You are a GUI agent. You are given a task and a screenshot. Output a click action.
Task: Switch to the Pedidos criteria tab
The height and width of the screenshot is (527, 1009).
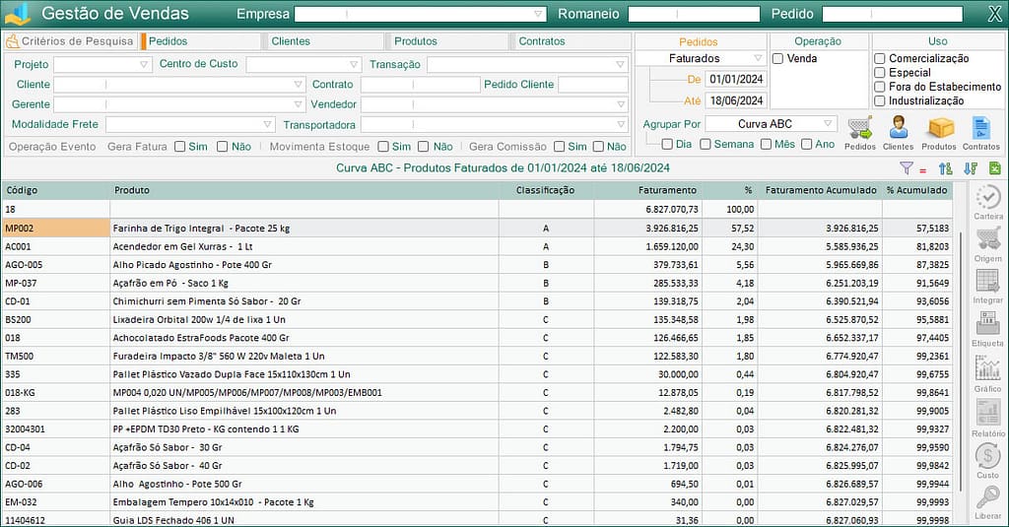click(200, 41)
